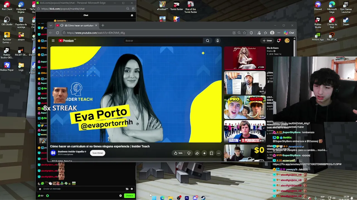
Task: Open a new tab in Edge
Action: 103,26
